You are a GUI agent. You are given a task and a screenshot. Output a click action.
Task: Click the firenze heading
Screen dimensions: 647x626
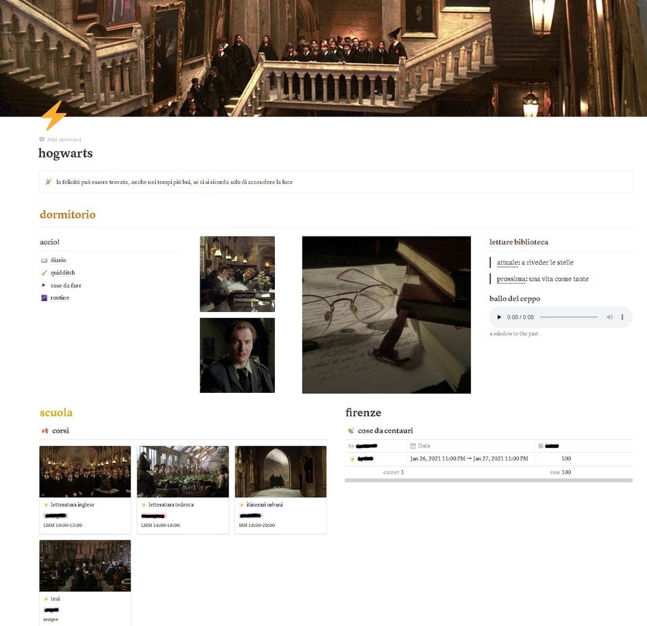point(363,412)
